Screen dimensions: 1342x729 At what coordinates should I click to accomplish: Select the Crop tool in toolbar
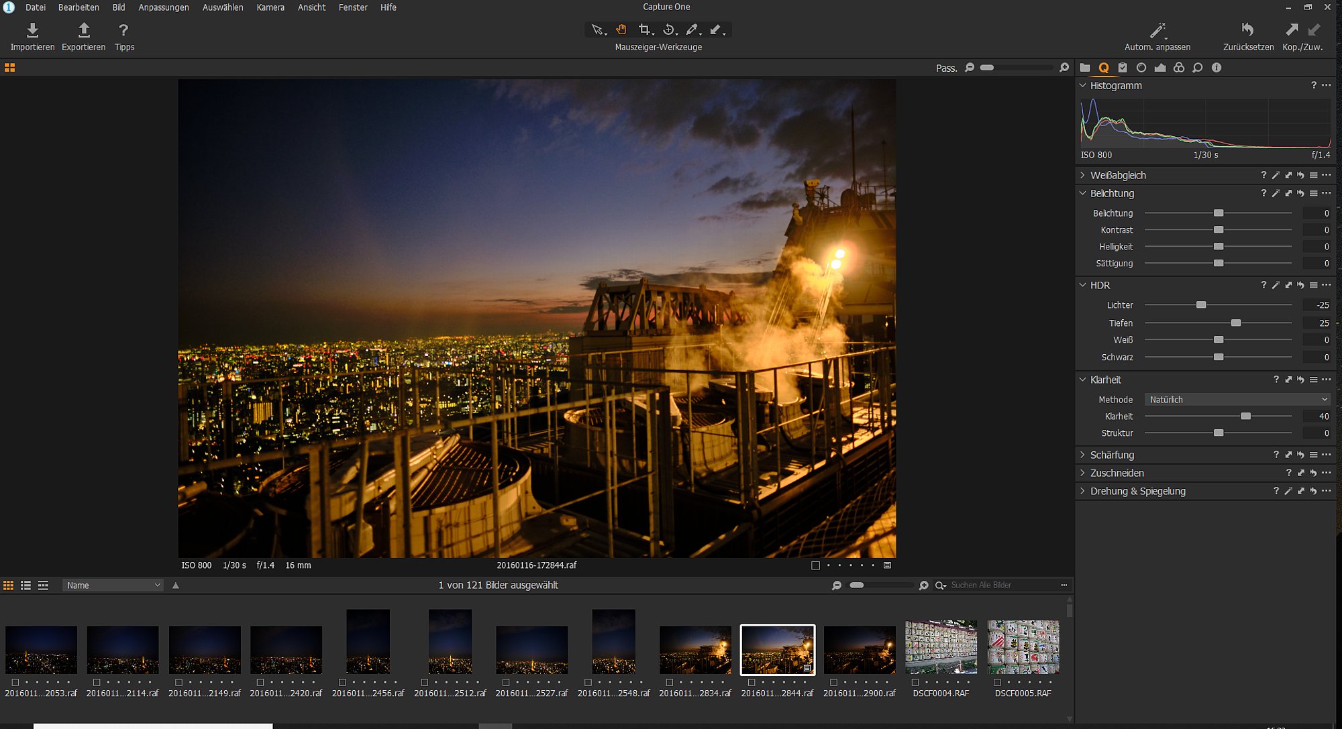pos(645,30)
